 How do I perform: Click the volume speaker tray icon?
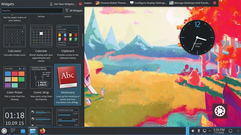coord(193,131)
